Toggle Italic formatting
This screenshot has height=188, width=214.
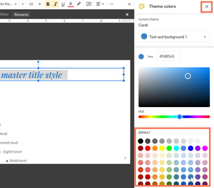pos(55,4)
